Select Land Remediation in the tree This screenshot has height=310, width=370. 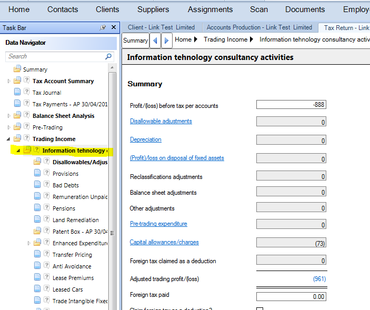[76, 220]
